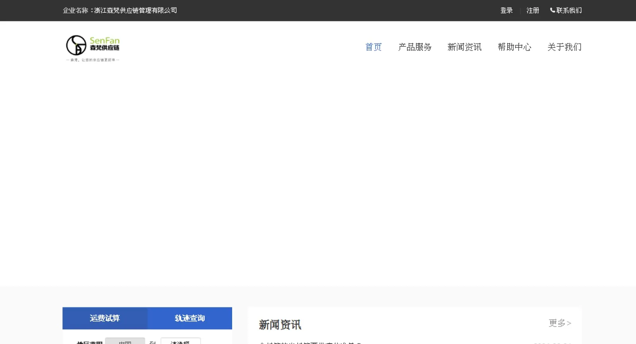
Task: Open the 新闻资讯 navigation menu item
Action: point(464,47)
